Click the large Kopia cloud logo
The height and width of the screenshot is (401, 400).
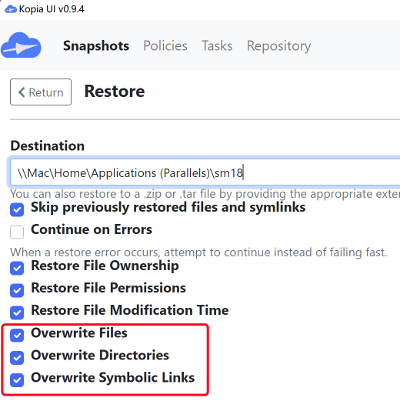click(21, 45)
